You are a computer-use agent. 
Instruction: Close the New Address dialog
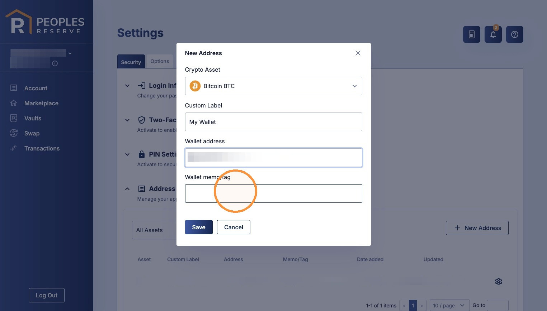pos(358,53)
